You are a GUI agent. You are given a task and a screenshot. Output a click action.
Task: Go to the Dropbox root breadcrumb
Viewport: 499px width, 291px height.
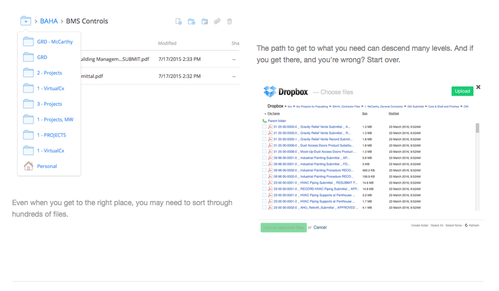[275, 106]
